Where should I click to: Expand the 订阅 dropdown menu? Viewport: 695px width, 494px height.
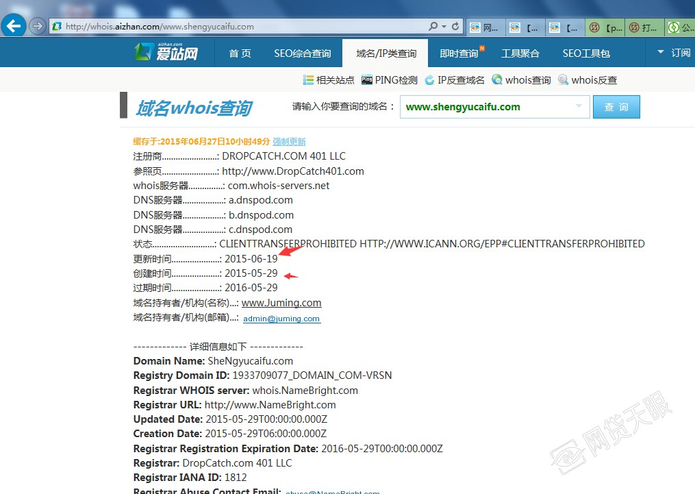[x=674, y=53]
